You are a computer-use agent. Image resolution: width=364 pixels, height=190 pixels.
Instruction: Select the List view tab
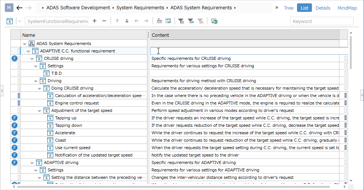coord(304,8)
